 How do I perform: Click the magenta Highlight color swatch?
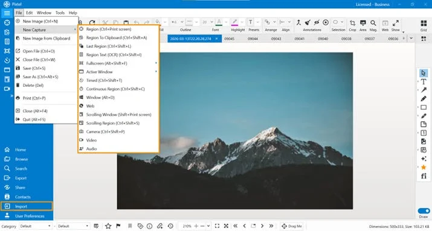tap(235, 22)
